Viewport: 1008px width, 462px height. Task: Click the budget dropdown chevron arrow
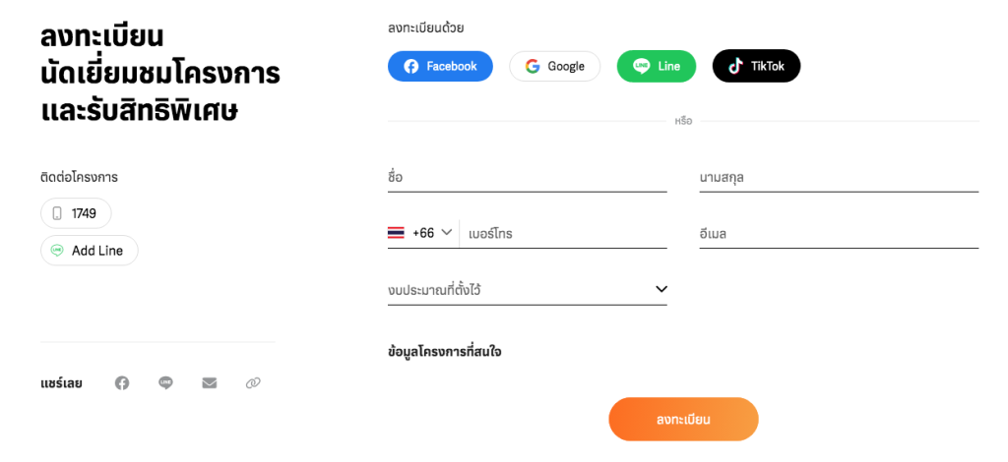click(x=661, y=289)
